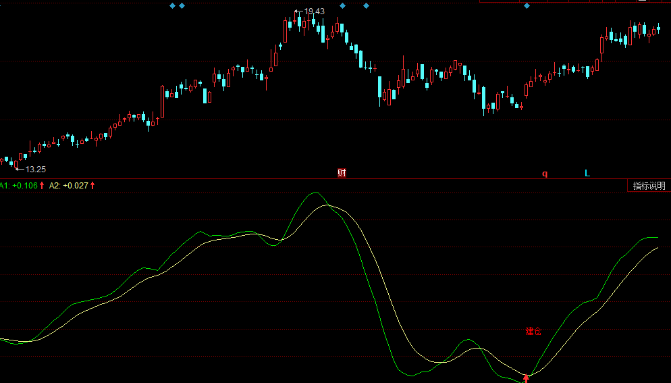The height and width of the screenshot is (383, 671).
Task: Click the divider between price and indicator panels
Action: (335, 179)
